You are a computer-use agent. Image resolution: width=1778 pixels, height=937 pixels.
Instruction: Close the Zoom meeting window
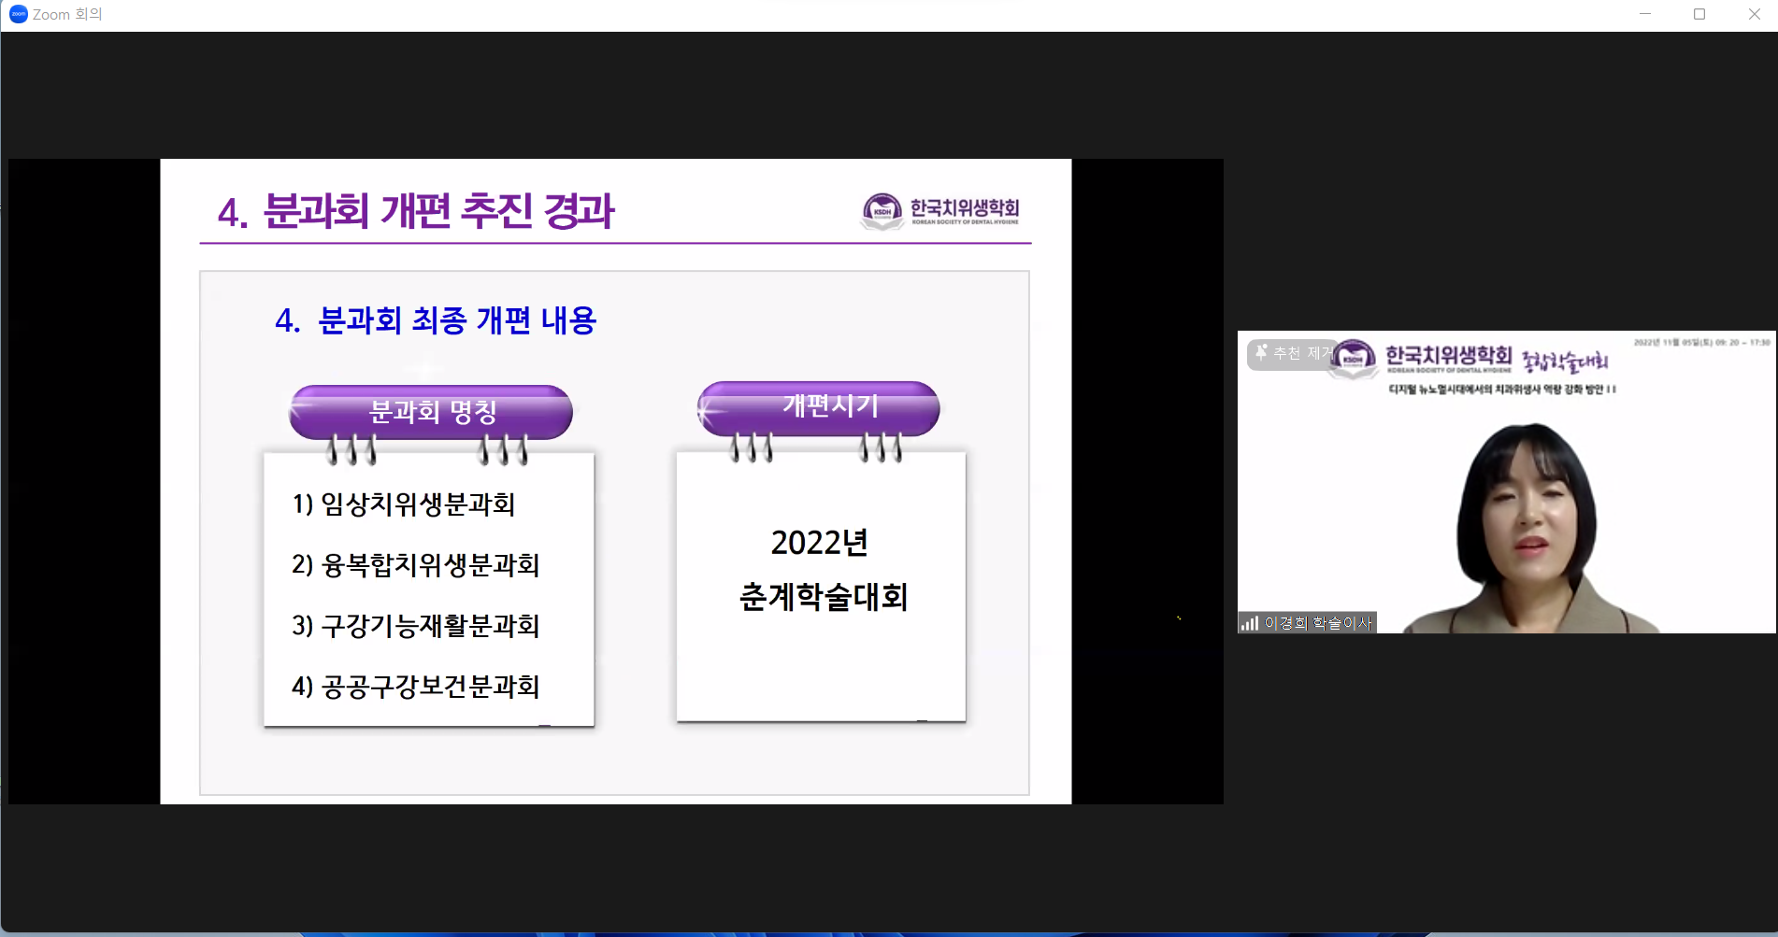tap(1754, 14)
